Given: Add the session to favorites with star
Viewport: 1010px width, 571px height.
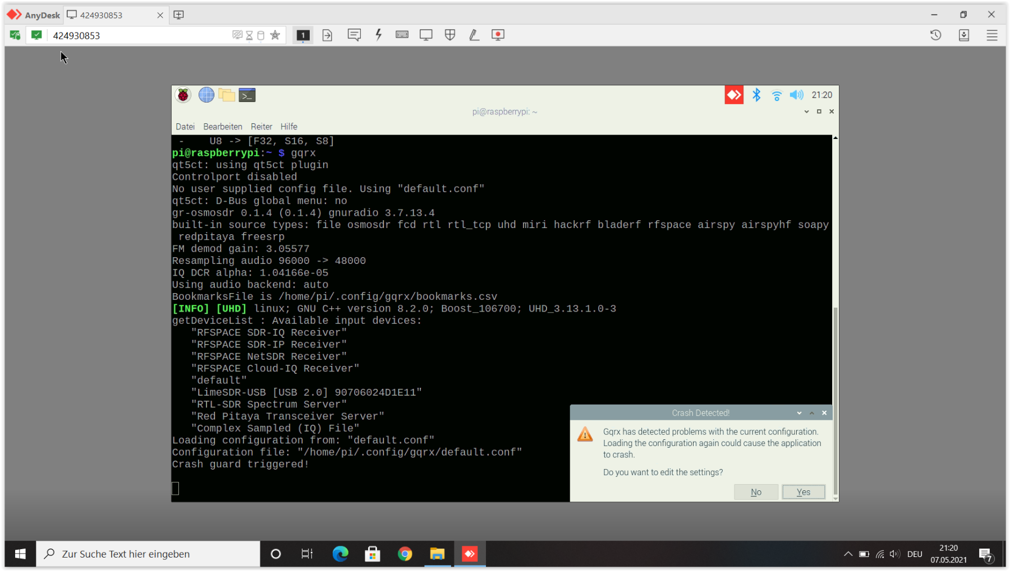Looking at the screenshot, I should tap(275, 35).
